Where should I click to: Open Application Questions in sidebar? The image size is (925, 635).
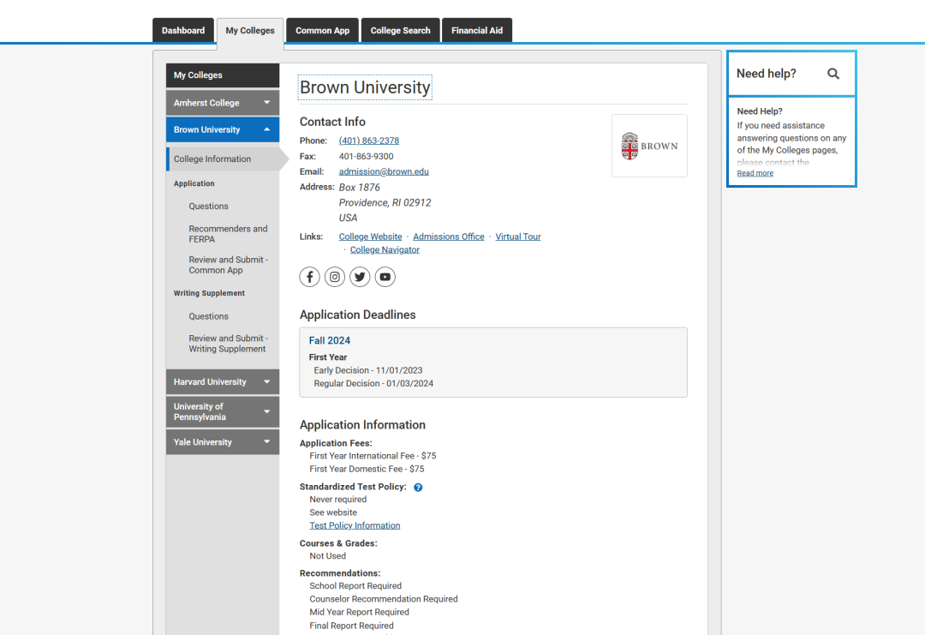pyautogui.click(x=208, y=207)
